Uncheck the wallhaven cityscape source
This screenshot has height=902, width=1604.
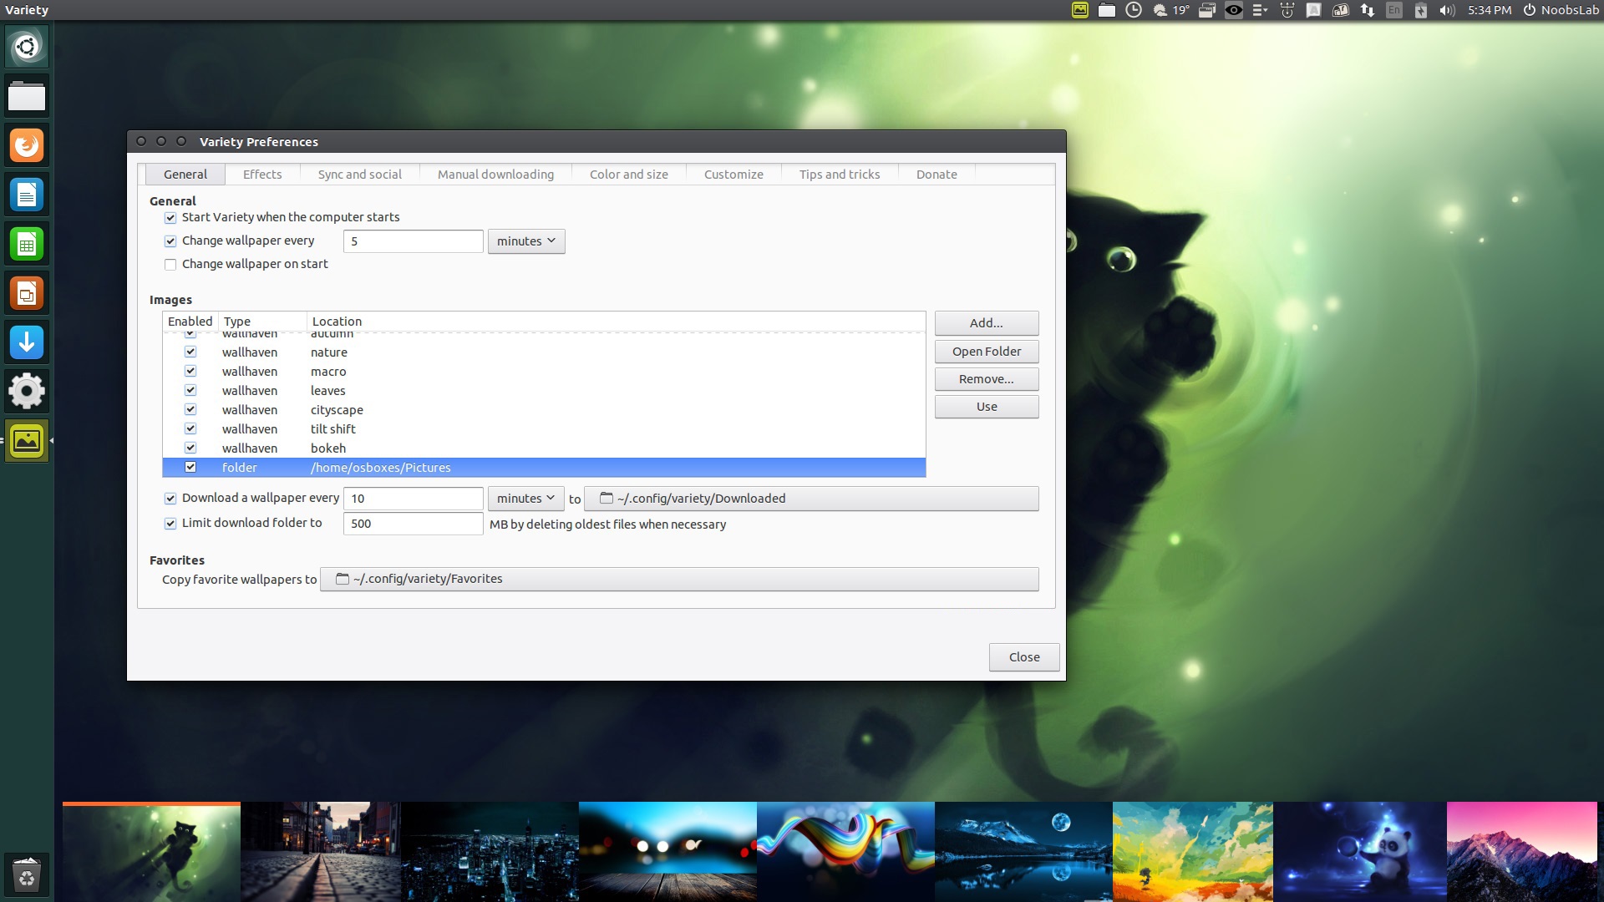pos(190,409)
